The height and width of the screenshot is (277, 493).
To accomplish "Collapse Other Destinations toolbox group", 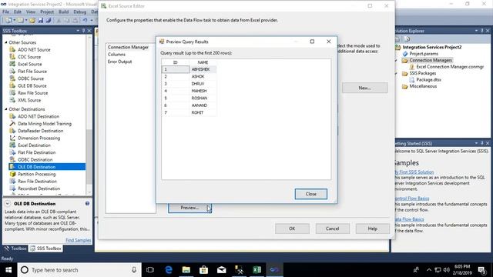I will click(6, 109).
